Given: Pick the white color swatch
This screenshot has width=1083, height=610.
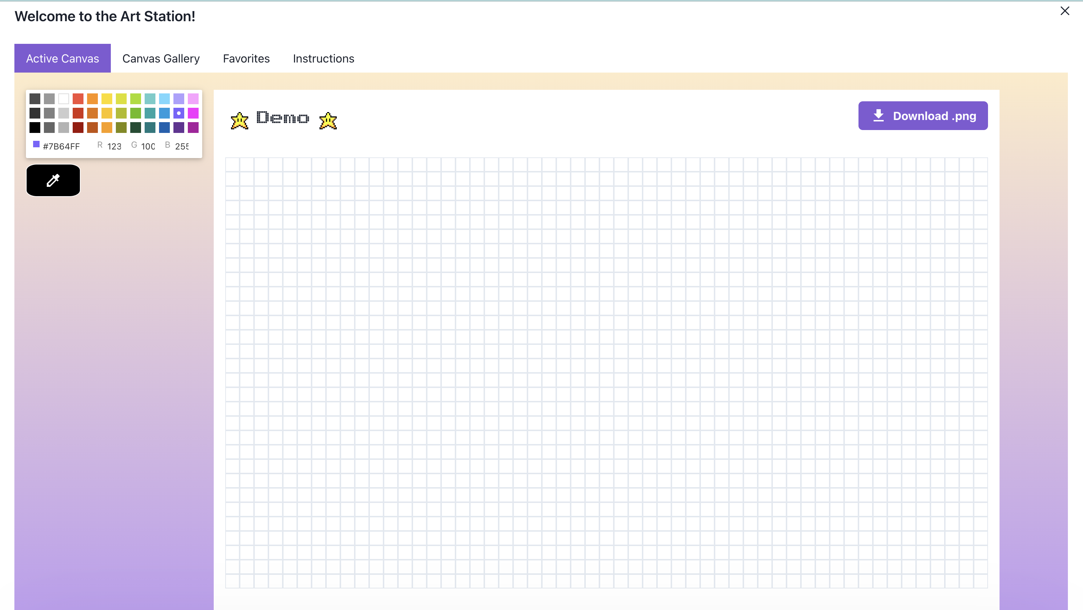Looking at the screenshot, I should click(63, 99).
